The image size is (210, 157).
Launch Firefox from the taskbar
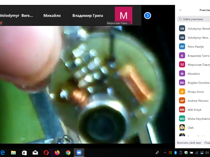pos(57,153)
